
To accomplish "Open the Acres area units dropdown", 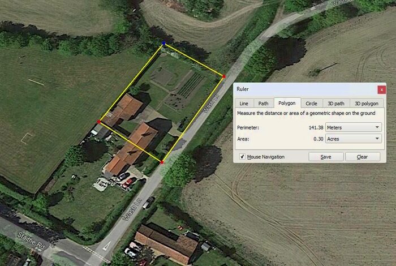I will pyautogui.click(x=354, y=139).
